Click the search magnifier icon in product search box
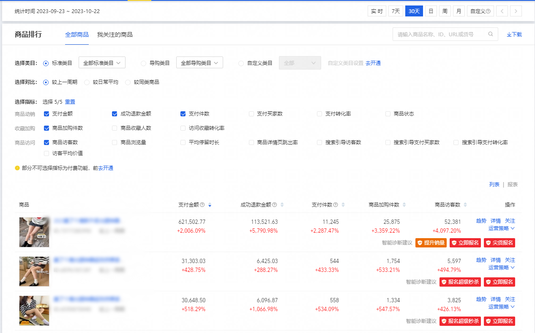This screenshot has height=333, width=535. pos(491,35)
